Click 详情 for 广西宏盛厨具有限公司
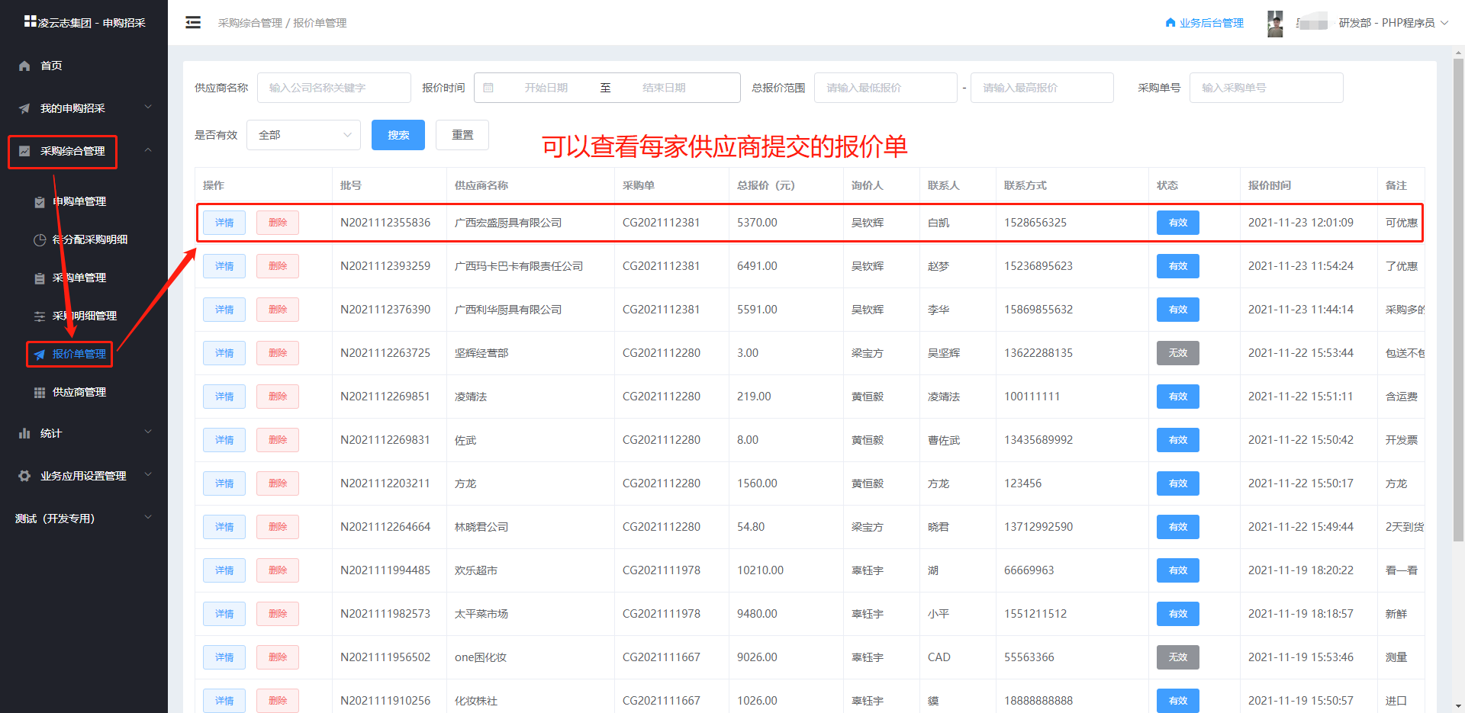 [x=224, y=223]
